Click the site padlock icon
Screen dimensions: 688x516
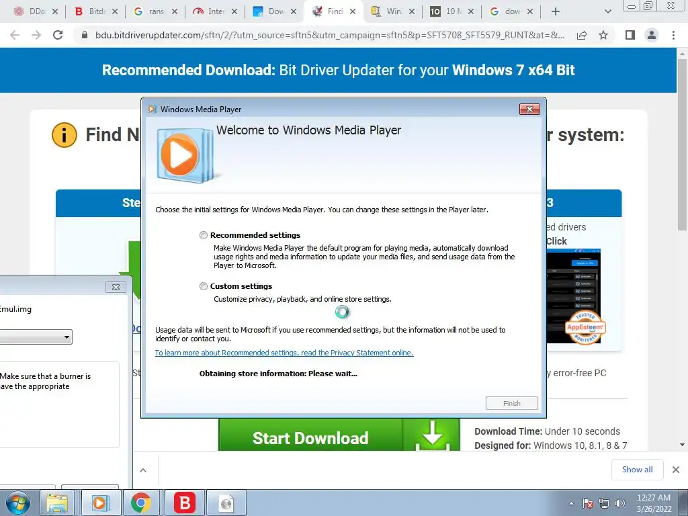(85, 35)
